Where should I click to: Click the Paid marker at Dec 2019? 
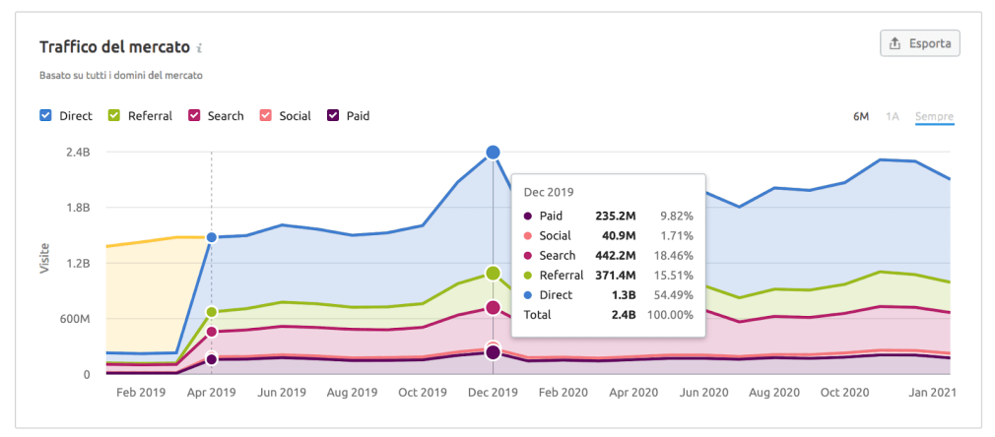pyautogui.click(x=493, y=352)
